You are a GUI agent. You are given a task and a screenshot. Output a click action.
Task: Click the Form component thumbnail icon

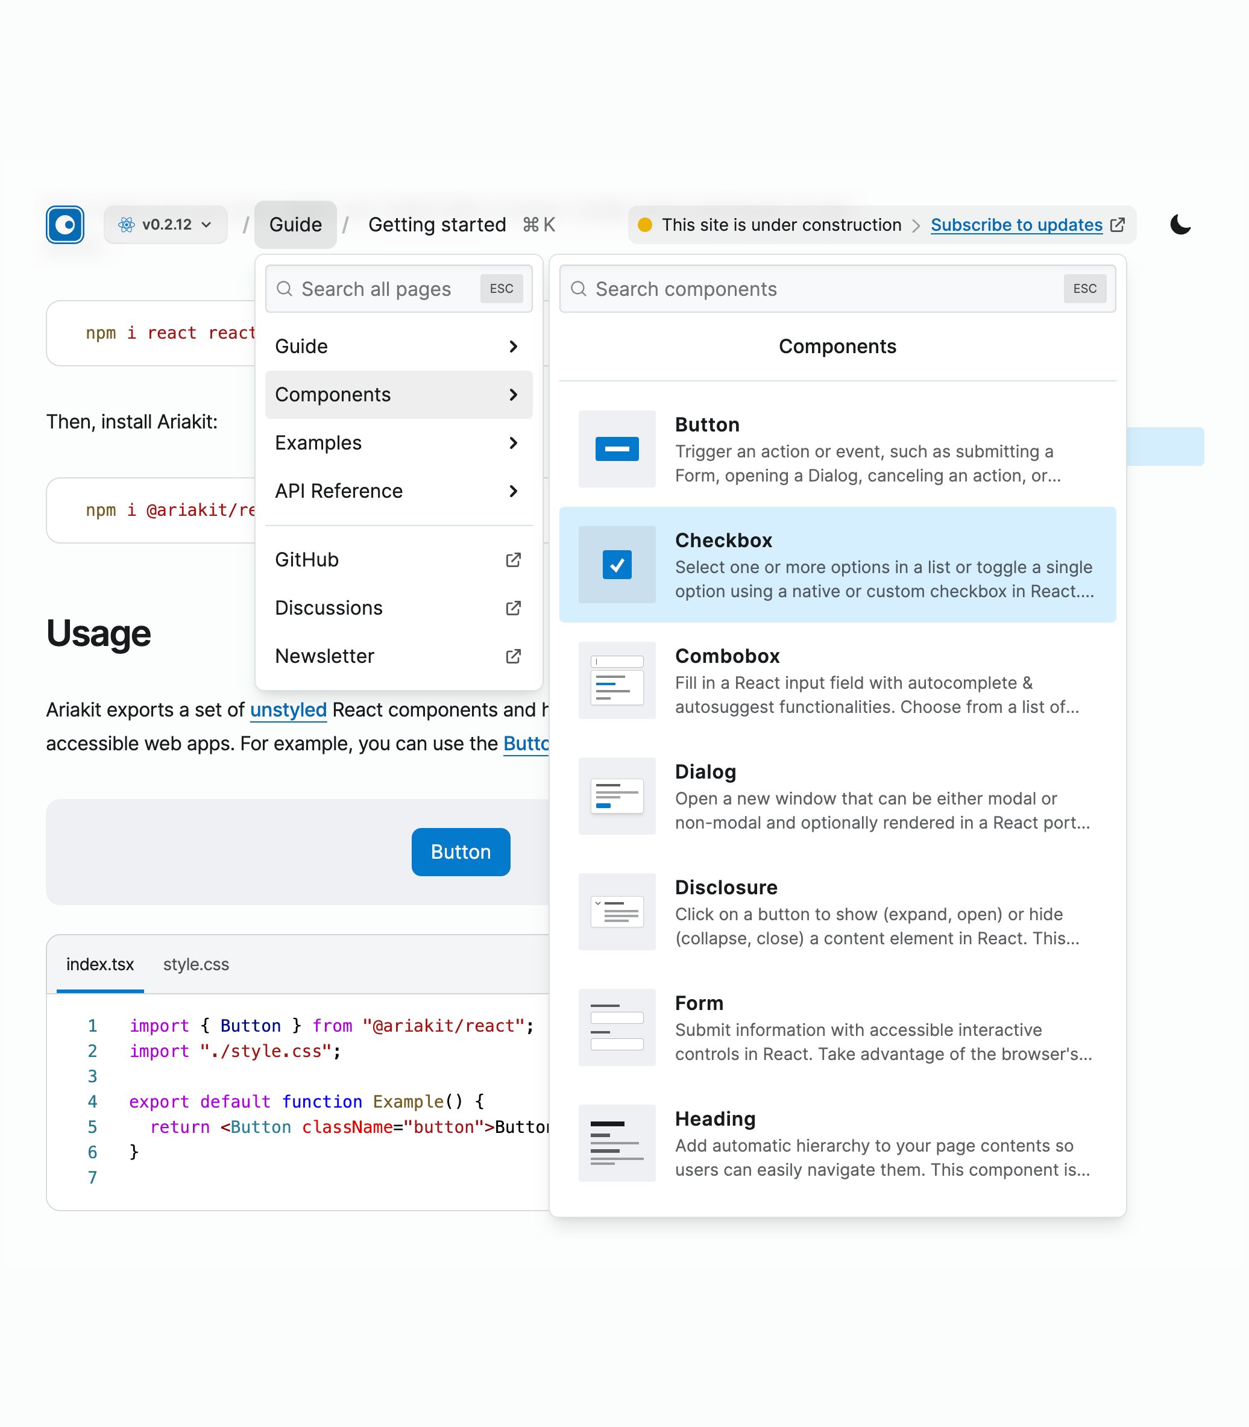[617, 1027]
